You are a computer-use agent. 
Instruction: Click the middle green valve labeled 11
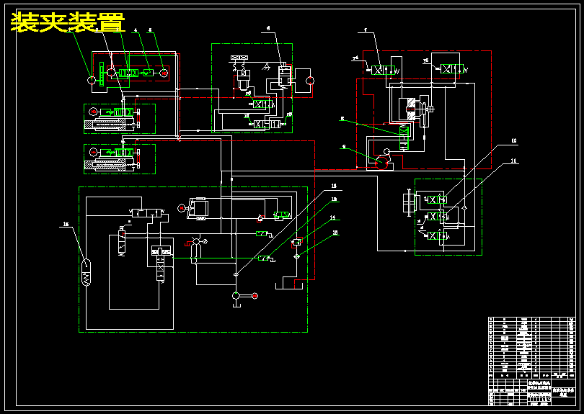tap(436, 217)
